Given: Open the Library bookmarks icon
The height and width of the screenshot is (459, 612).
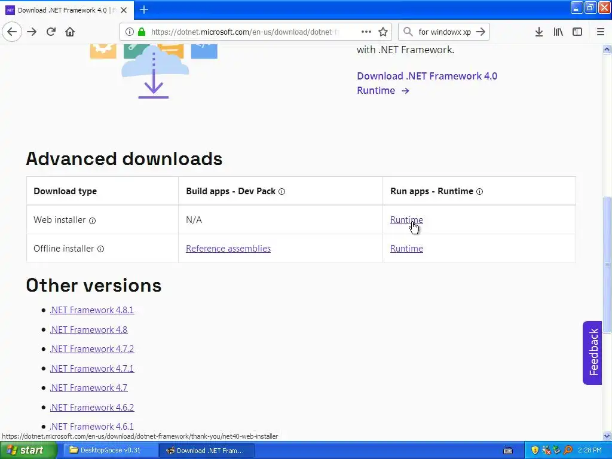Looking at the screenshot, I should click(558, 32).
